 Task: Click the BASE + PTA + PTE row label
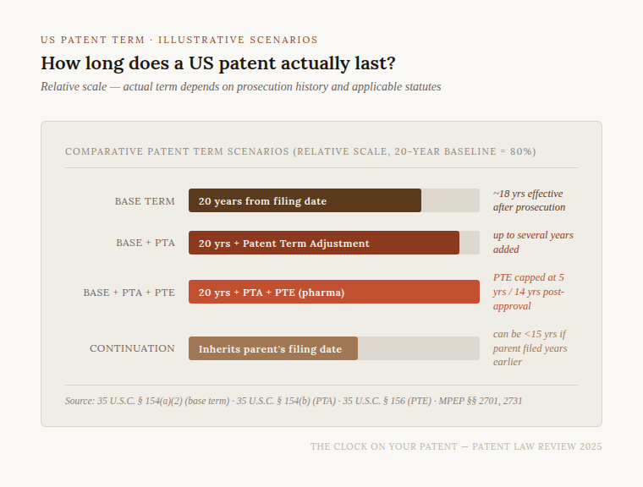click(x=129, y=293)
